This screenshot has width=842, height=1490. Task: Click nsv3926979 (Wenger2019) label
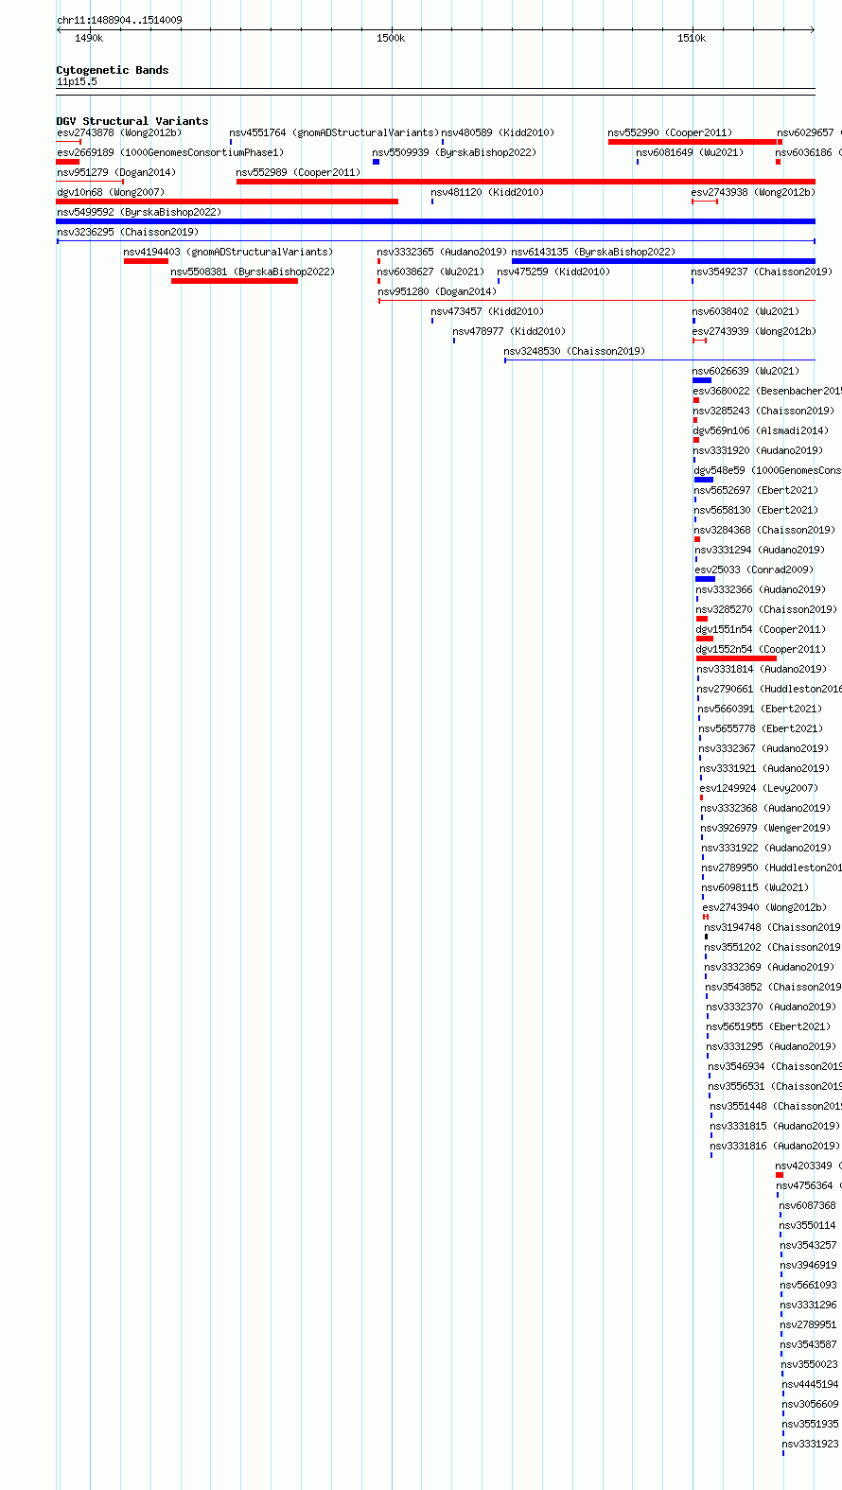(x=765, y=828)
